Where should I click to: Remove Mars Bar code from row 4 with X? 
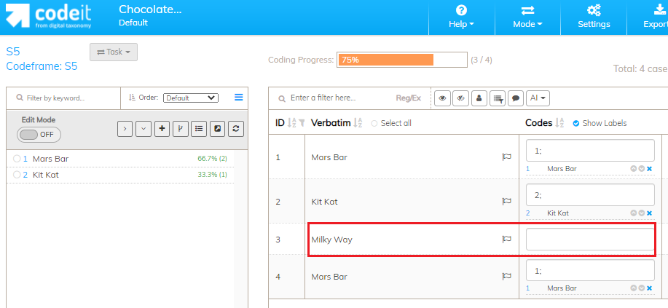coord(649,288)
